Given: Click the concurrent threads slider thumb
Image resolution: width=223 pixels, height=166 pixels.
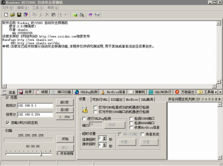Looking at the screenshot, I should 41,154.
